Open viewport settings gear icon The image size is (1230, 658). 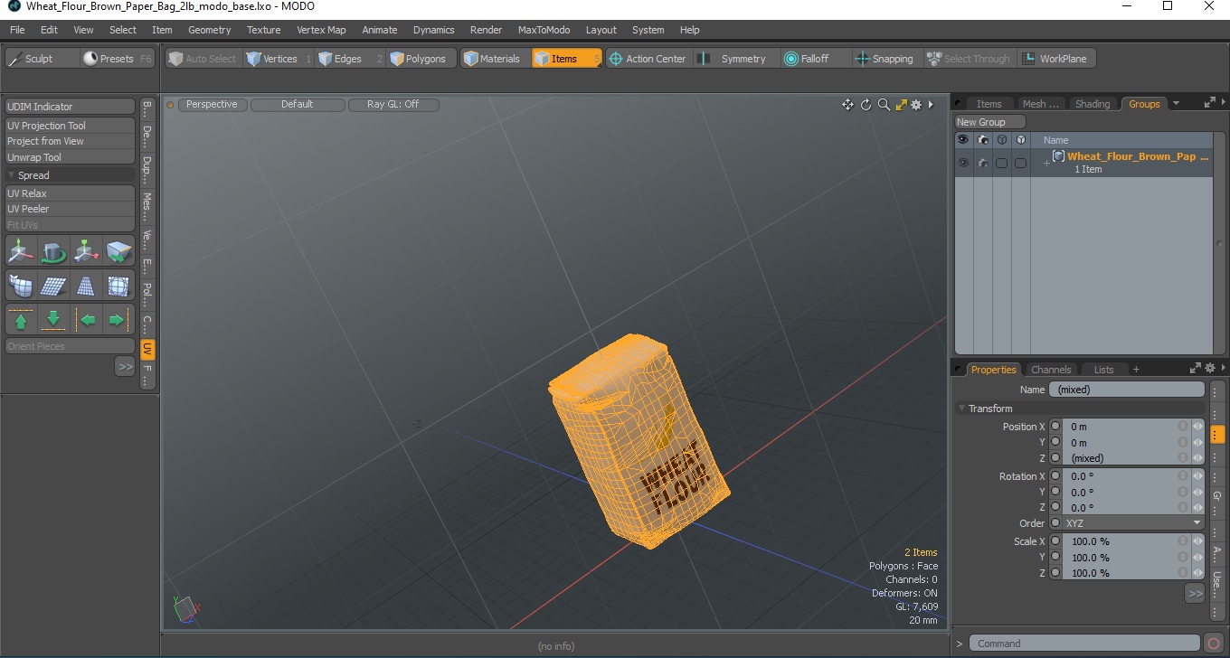[916, 105]
